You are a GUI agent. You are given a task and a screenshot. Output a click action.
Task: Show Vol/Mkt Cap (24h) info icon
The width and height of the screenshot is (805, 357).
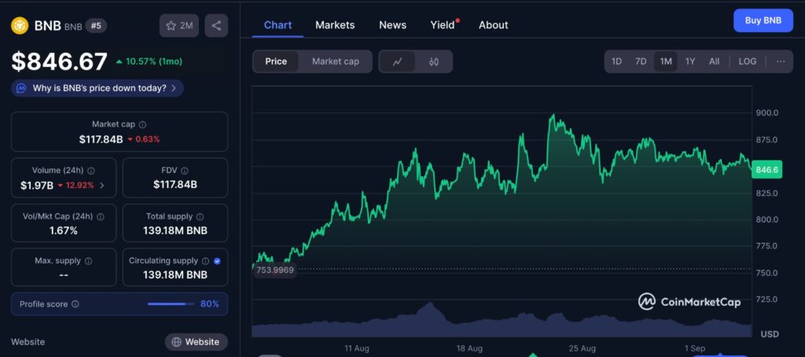101,217
